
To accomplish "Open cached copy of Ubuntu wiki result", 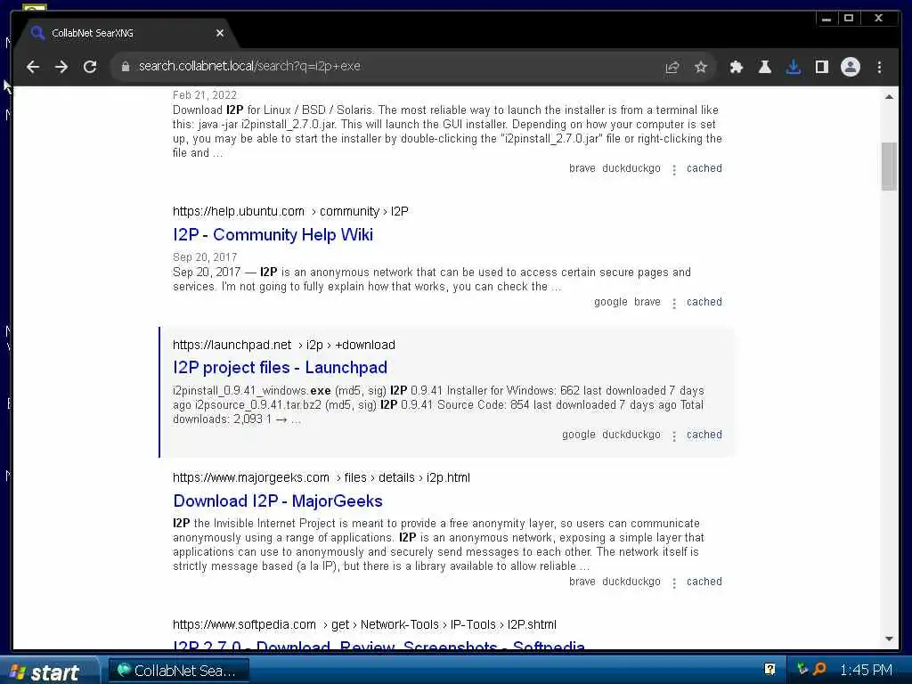I will pos(704,302).
